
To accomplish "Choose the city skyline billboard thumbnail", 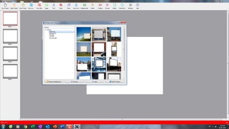I will 84,64.
